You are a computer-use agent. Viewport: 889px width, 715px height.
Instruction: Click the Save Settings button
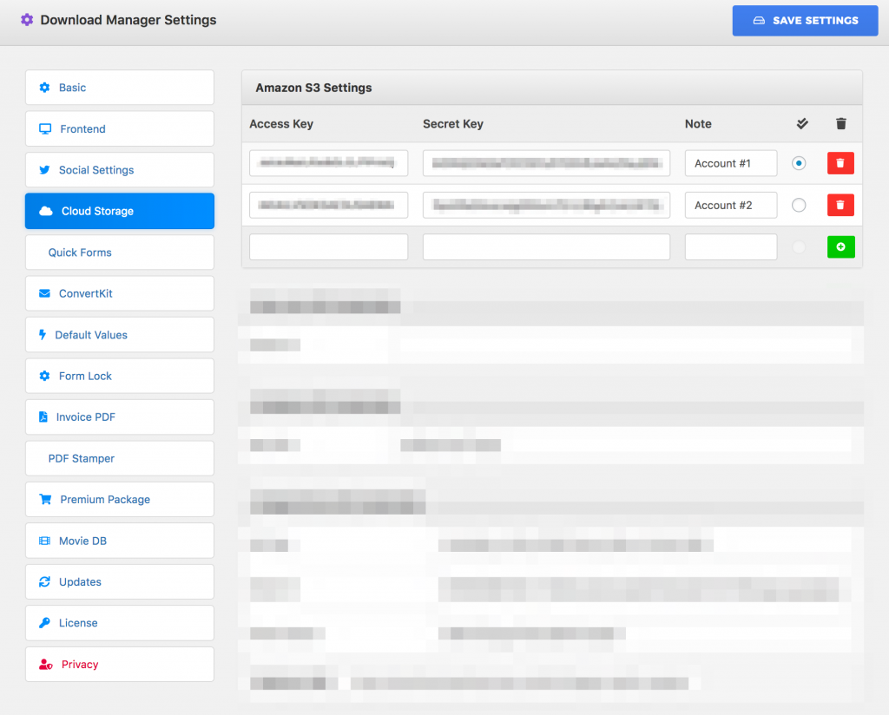pos(805,20)
